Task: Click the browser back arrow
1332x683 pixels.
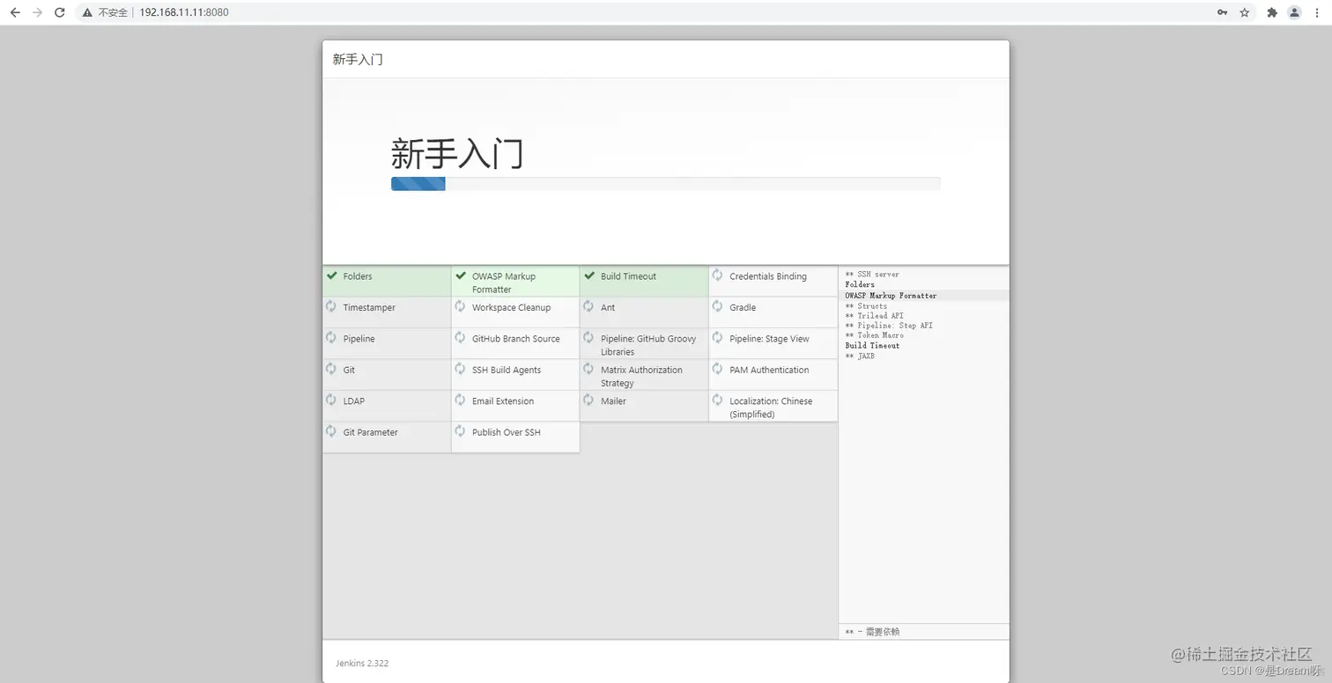Action: (x=15, y=12)
